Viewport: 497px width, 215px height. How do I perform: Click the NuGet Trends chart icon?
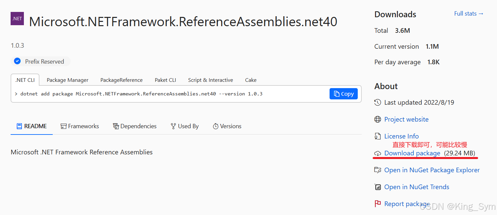point(378,187)
